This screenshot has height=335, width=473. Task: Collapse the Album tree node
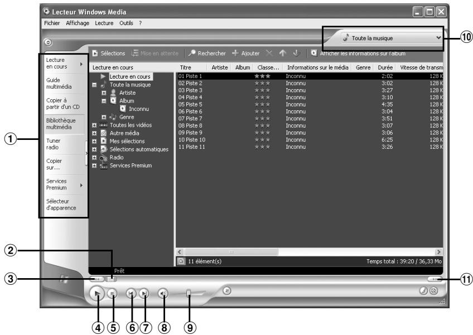point(104,101)
